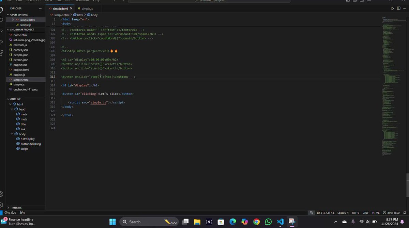Open Explorer panel more actions ellipsis
This screenshot has height=228, width=409.
(41, 8)
